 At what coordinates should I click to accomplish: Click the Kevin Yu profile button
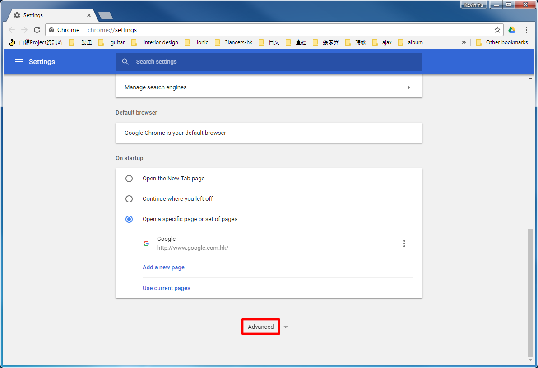tap(474, 5)
